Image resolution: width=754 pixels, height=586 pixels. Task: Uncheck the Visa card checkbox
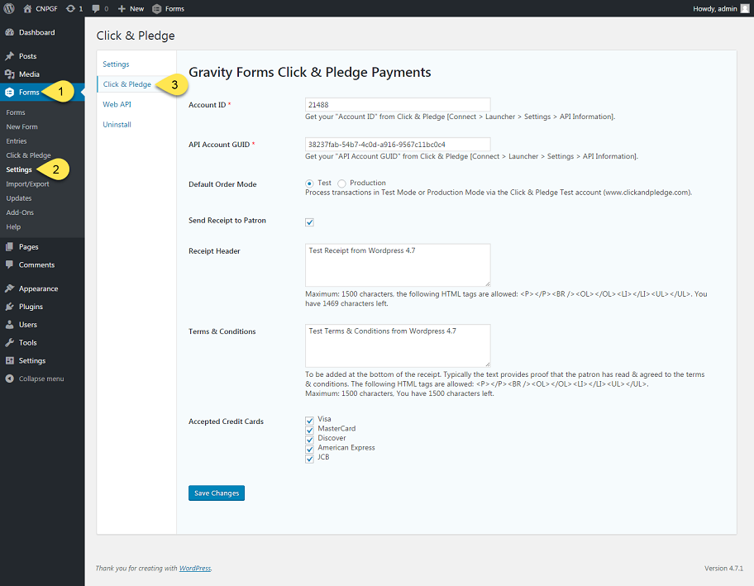[310, 421]
